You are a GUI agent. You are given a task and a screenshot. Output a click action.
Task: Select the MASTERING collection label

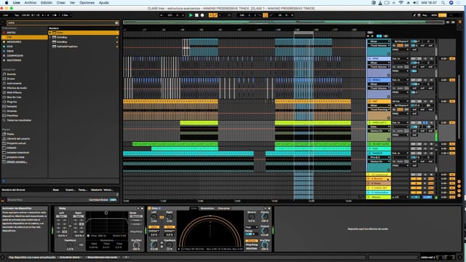point(14,60)
